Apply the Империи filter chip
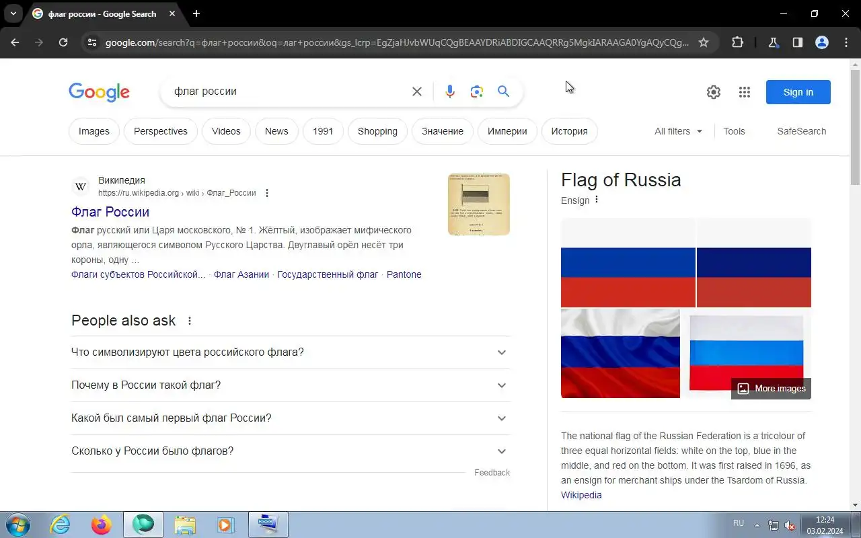861x538 pixels. pyautogui.click(x=507, y=131)
